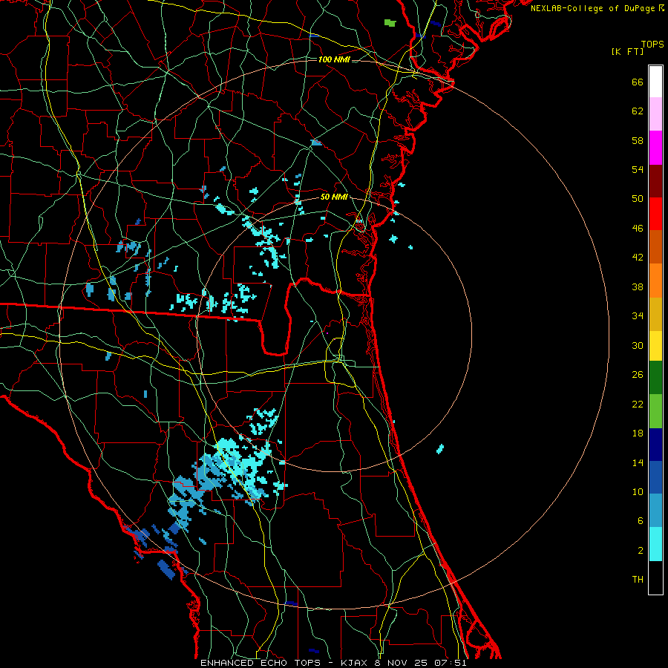Choose the gold legend swatch
Screen dimensions: 668x668
655,314
